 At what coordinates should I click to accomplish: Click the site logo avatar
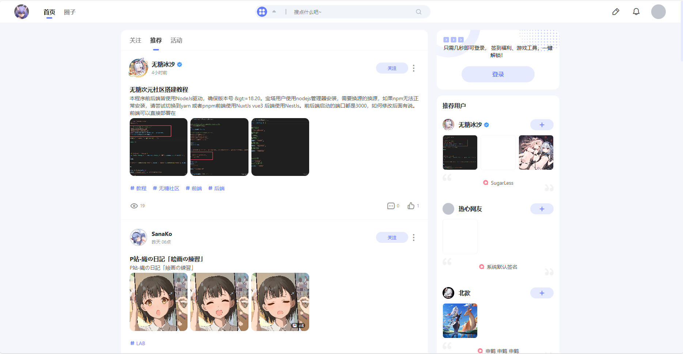(x=22, y=12)
